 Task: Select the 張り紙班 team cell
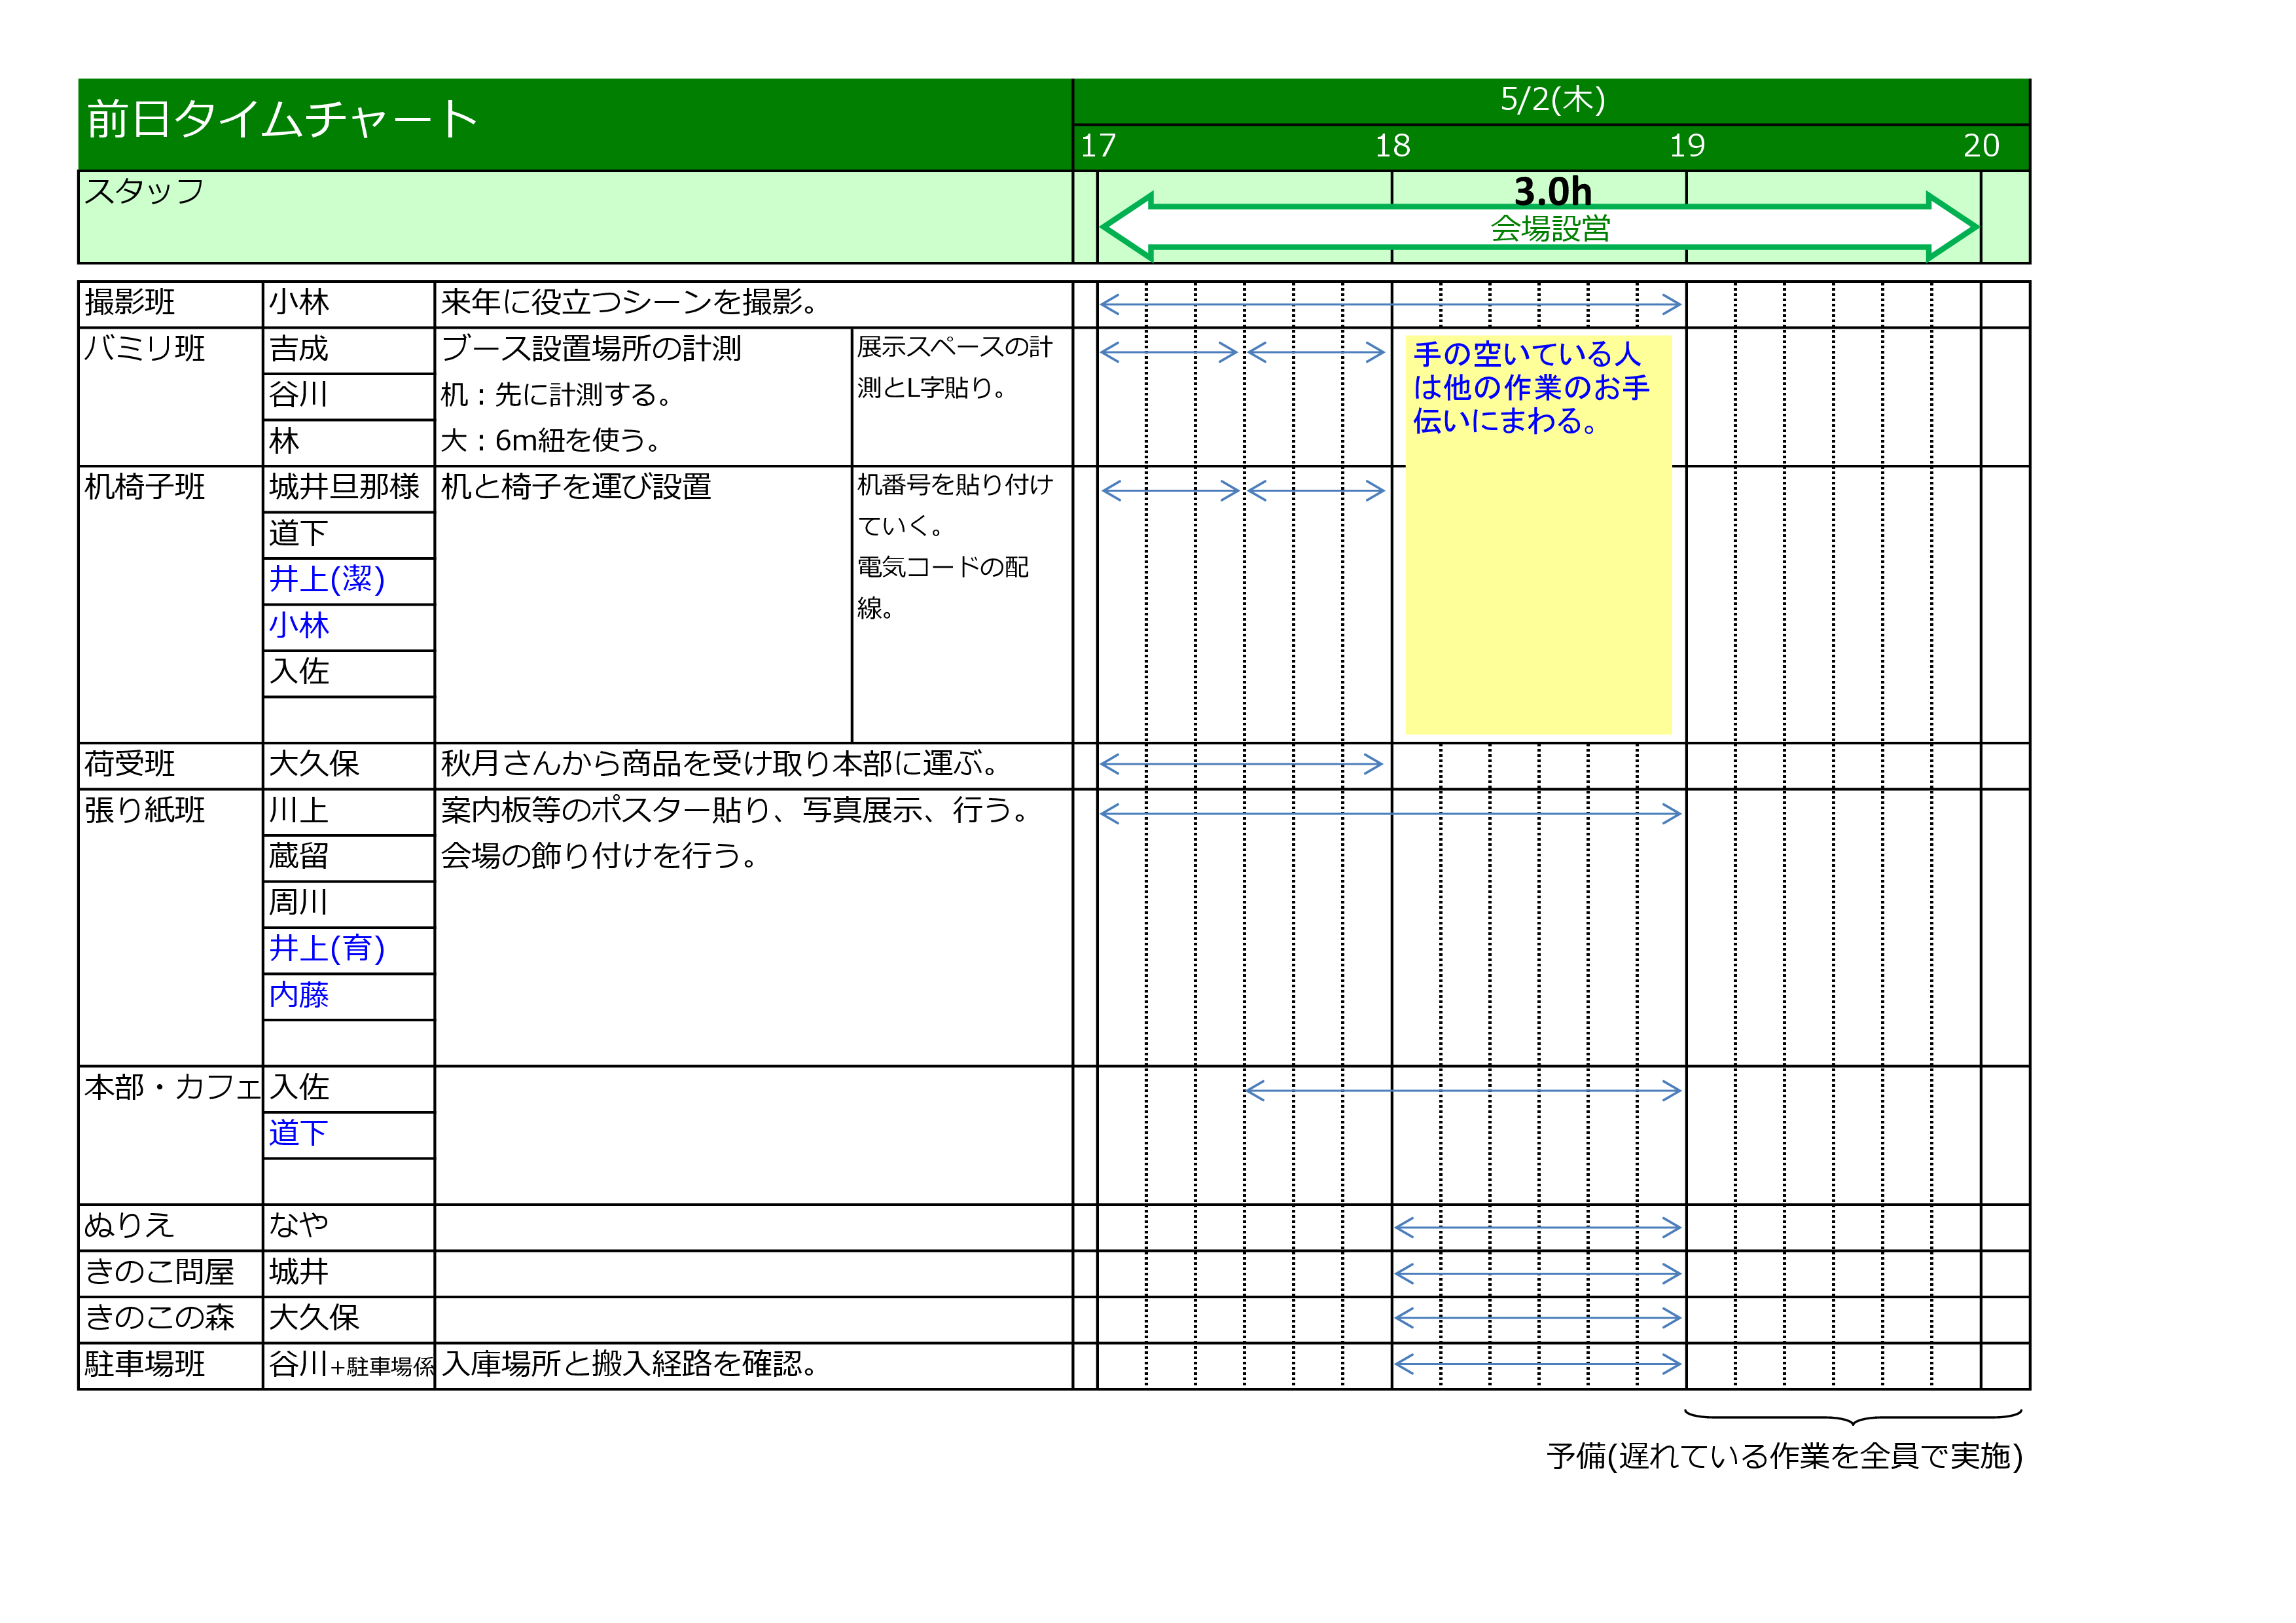170,927
